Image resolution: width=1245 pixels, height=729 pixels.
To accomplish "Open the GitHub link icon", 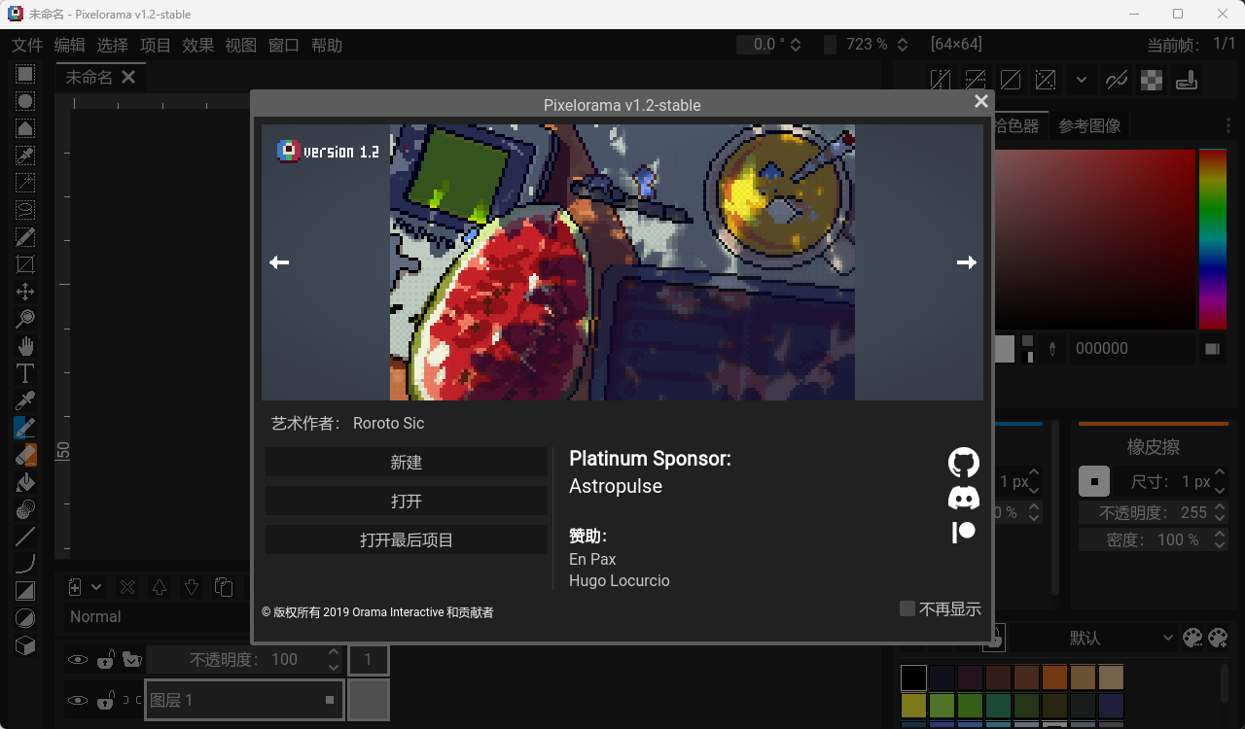I will pyautogui.click(x=963, y=463).
